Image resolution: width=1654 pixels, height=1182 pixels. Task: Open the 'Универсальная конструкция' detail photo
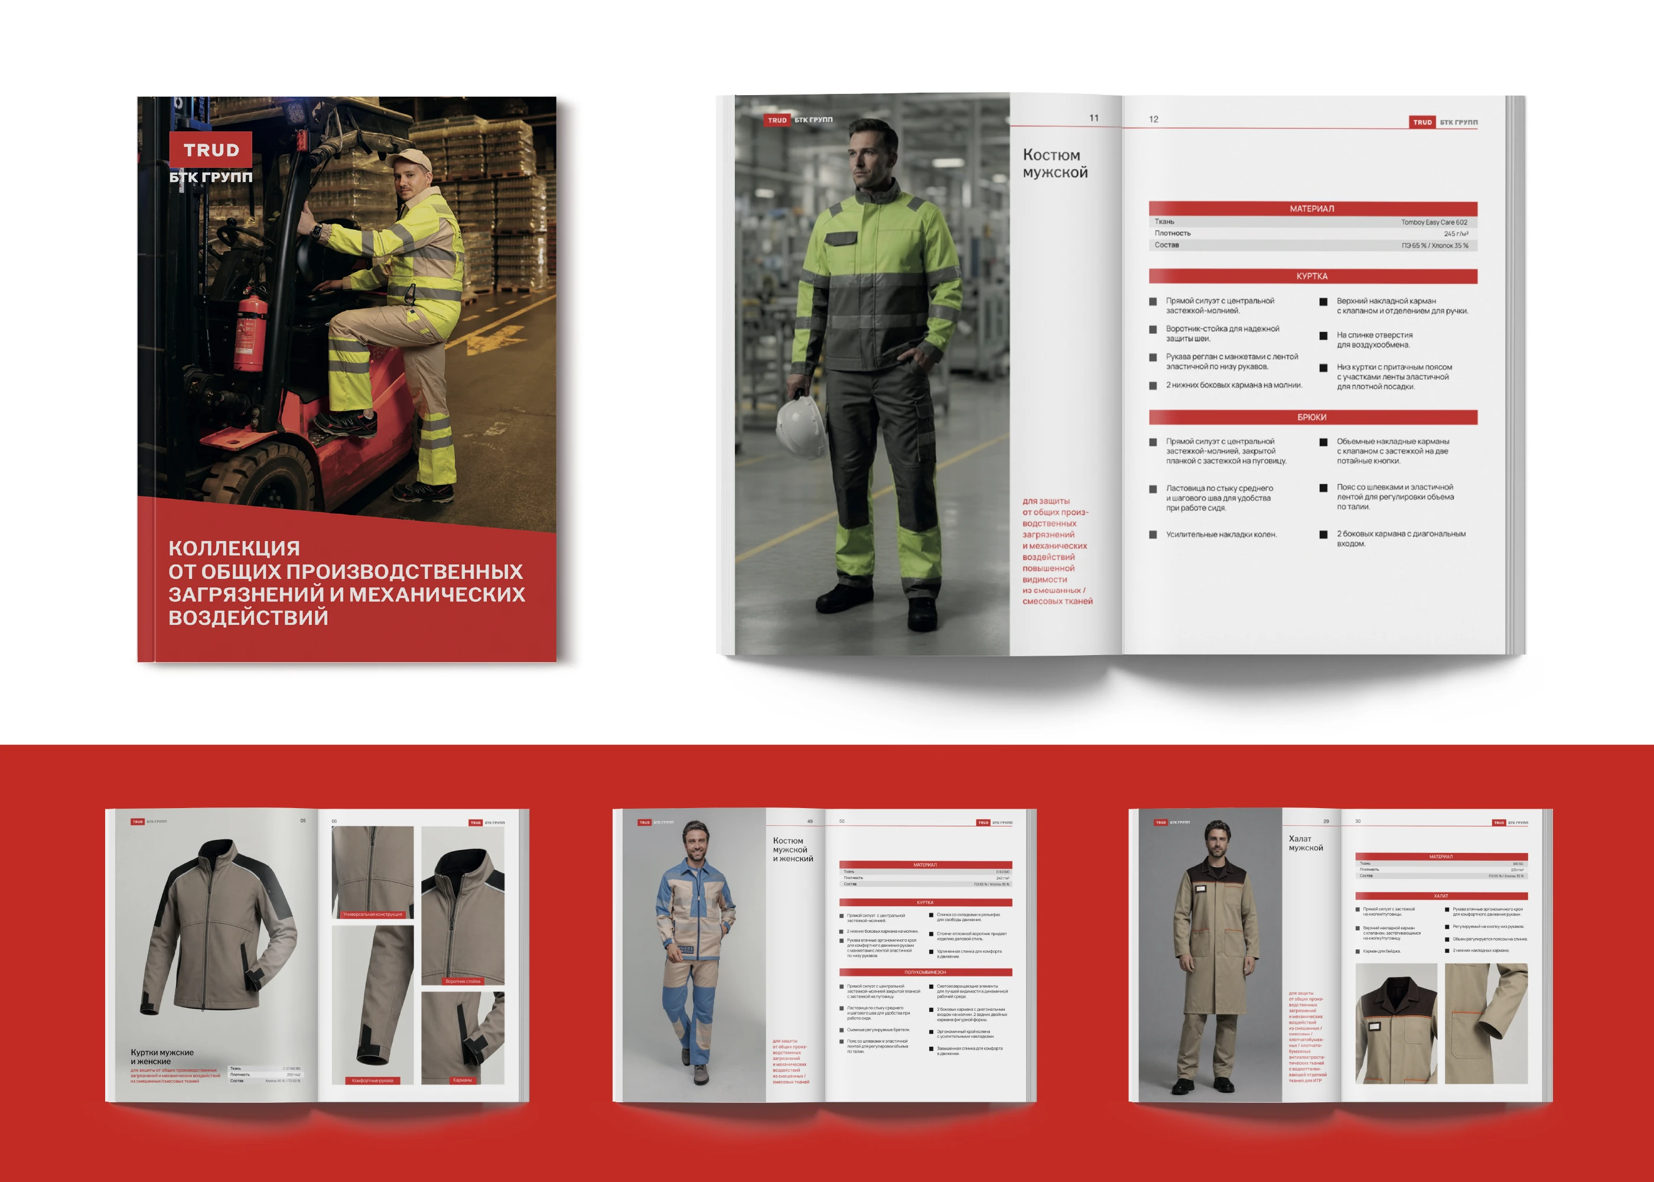[x=373, y=872]
